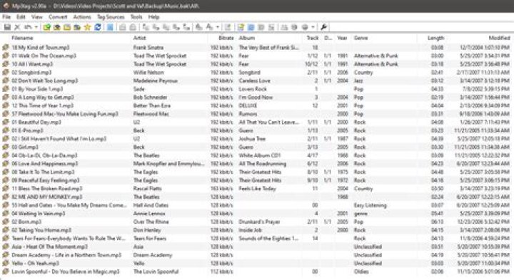The height and width of the screenshot is (280, 514).
Task: Sort by the Artist column header
Action: coord(139,38)
